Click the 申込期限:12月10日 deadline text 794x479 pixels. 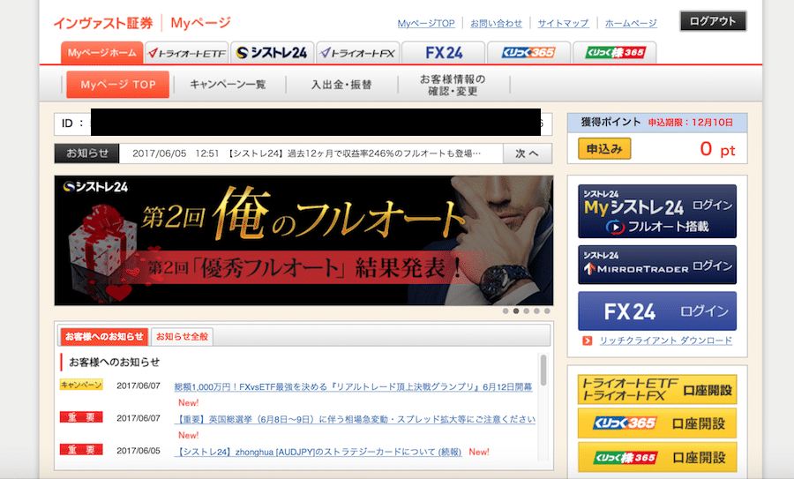point(691,123)
